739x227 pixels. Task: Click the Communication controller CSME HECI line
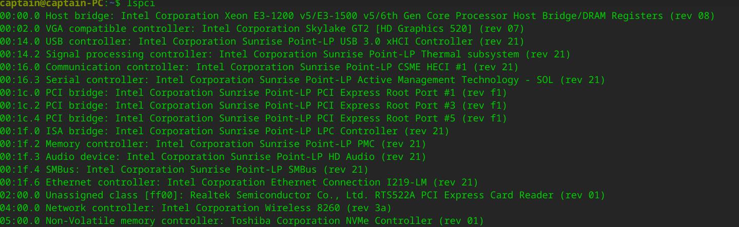[259, 67]
